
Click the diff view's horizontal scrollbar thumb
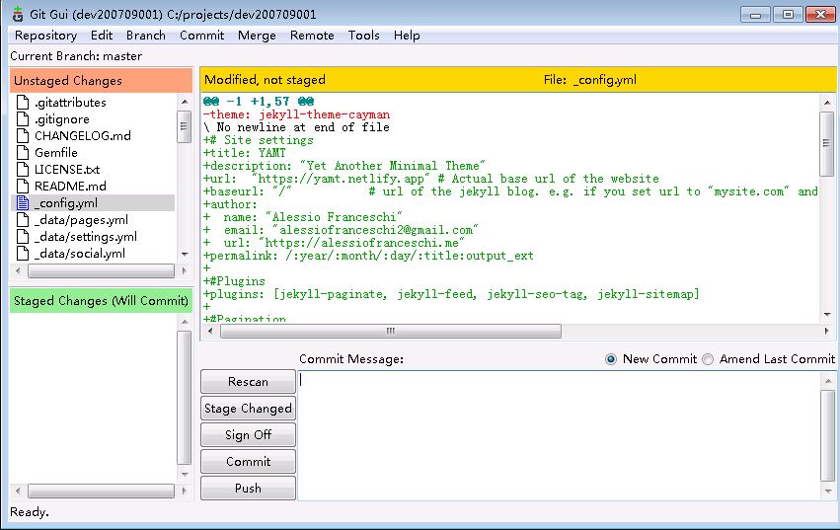point(391,332)
